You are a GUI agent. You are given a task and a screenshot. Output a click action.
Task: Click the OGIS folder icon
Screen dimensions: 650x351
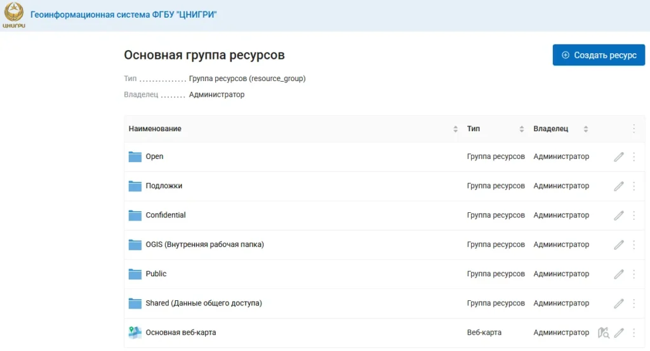135,245
